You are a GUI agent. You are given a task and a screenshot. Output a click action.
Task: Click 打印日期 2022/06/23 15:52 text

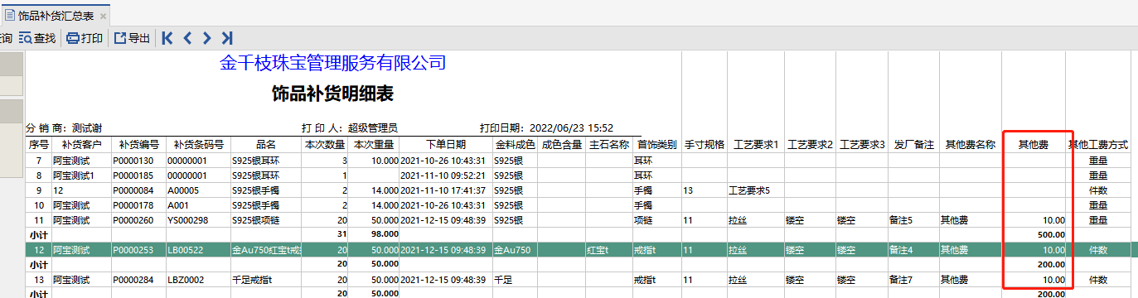coord(546,128)
